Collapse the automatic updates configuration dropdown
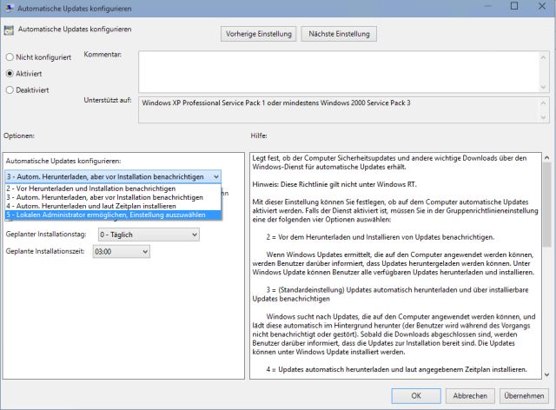The width and height of the screenshot is (556, 410). click(x=215, y=176)
